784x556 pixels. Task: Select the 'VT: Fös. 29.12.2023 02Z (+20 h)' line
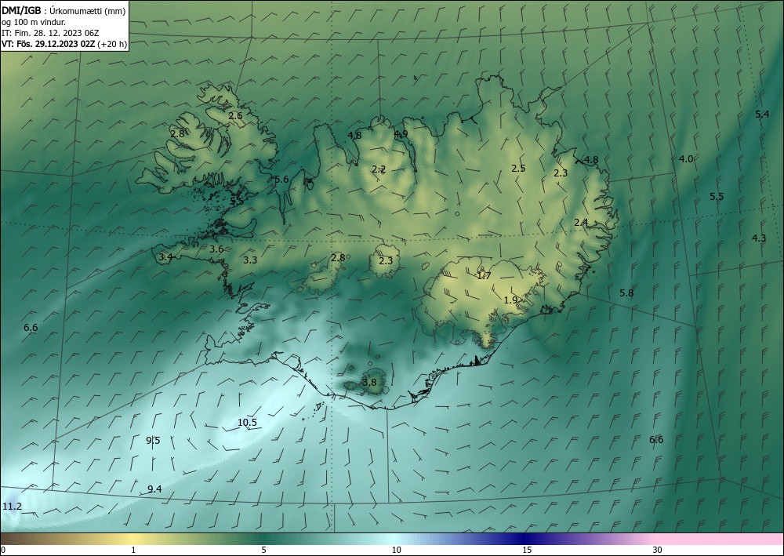[x=64, y=44]
